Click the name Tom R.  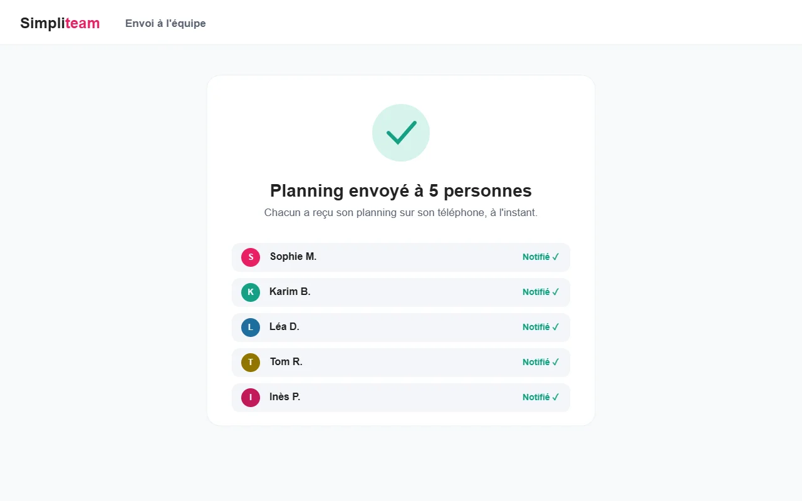pyautogui.click(x=286, y=362)
